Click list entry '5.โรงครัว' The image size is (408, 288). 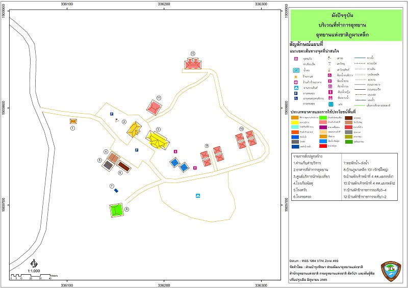point(300,190)
